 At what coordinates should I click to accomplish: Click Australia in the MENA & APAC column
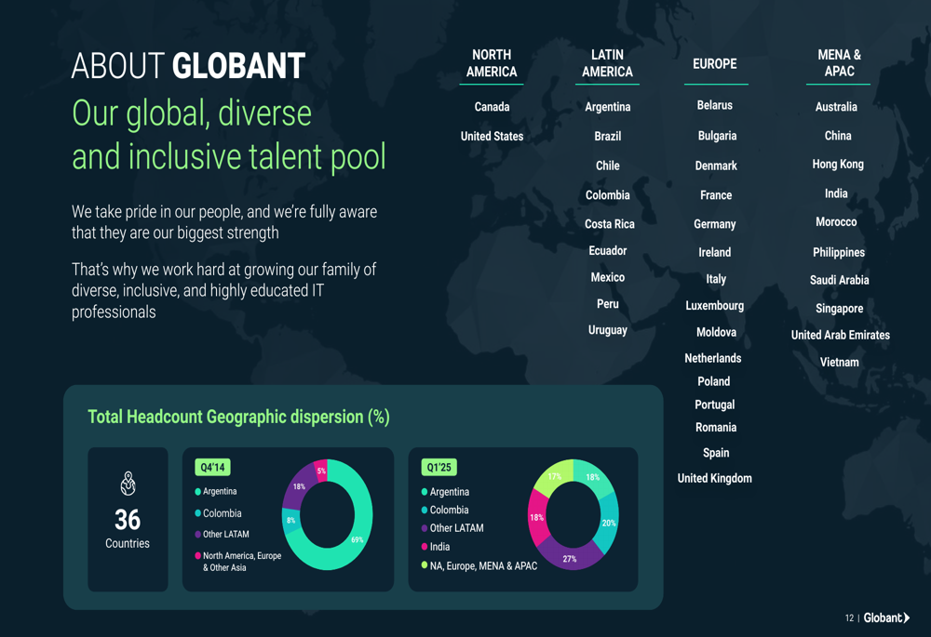click(x=836, y=107)
